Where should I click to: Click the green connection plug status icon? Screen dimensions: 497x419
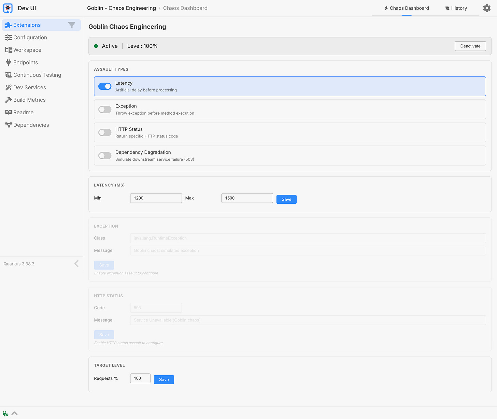pyautogui.click(x=5, y=414)
